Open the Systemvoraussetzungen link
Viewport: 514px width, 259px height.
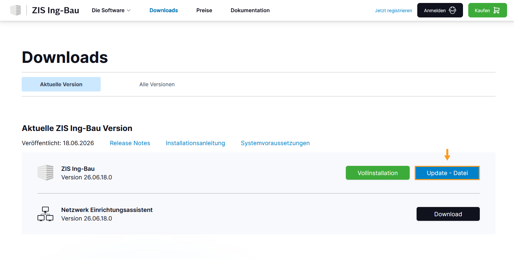click(x=275, y=143)
